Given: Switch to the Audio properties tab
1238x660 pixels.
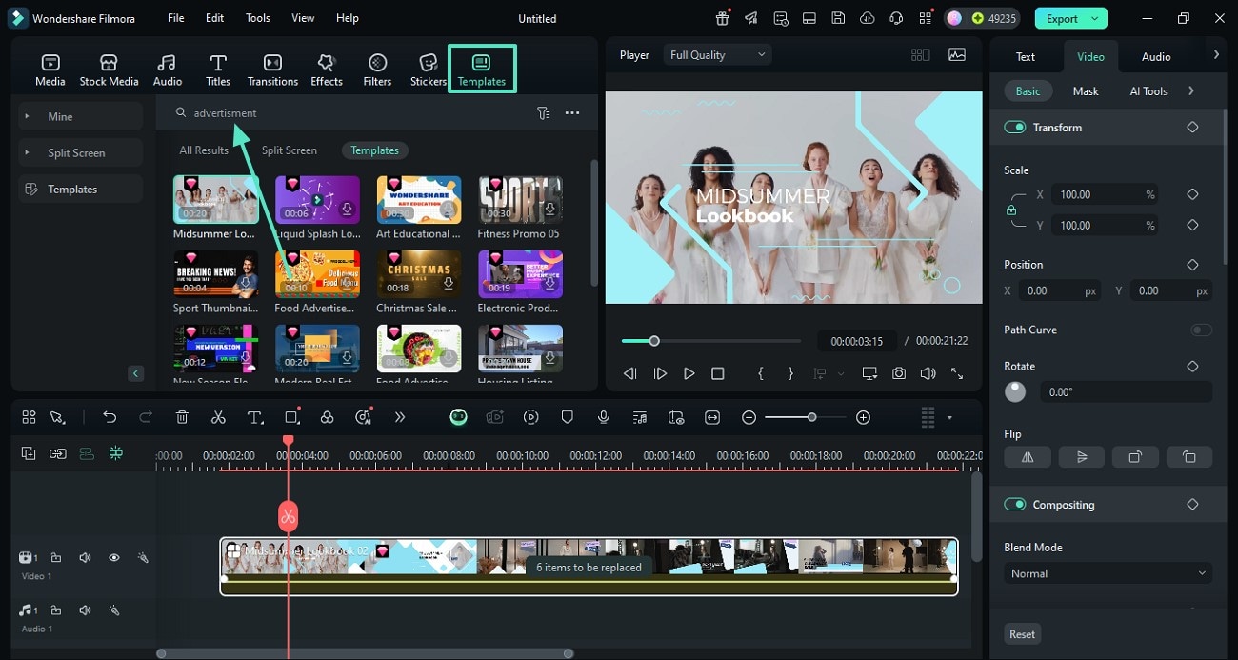Looking at the screenshot, I should point(1156,56).
